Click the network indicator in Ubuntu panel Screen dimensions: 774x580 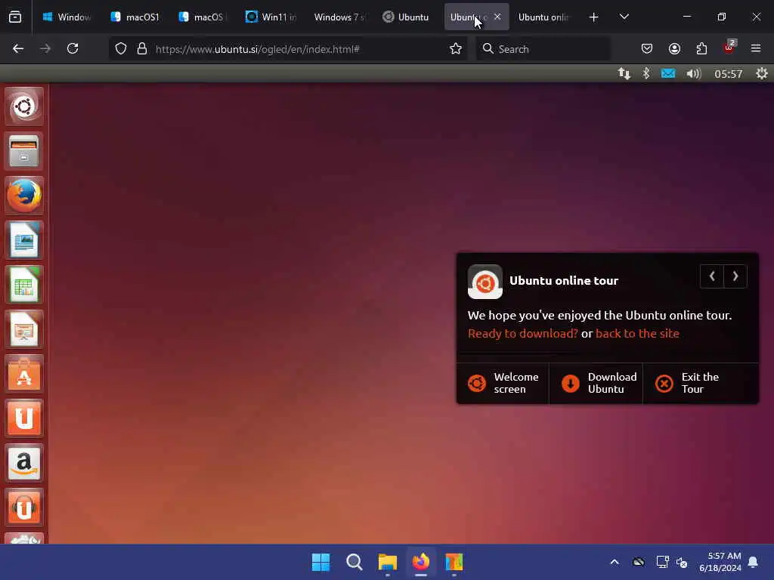(x=624, y=74)
